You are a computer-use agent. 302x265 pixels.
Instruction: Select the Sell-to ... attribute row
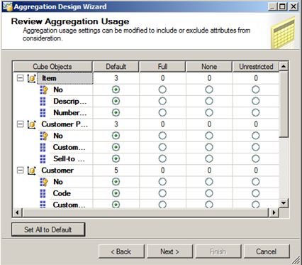[x=69, y=159]
